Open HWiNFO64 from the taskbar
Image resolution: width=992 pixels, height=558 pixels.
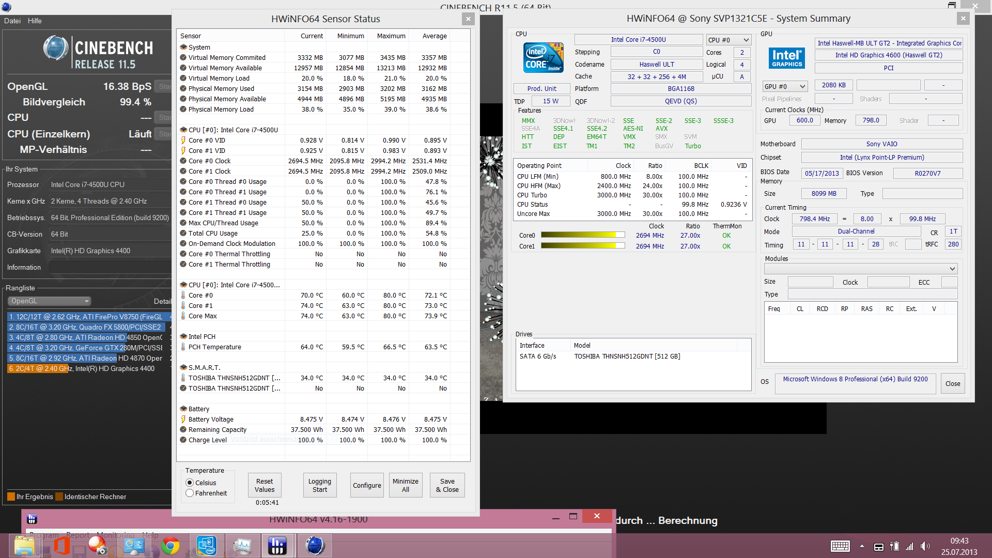click(277, 546)
